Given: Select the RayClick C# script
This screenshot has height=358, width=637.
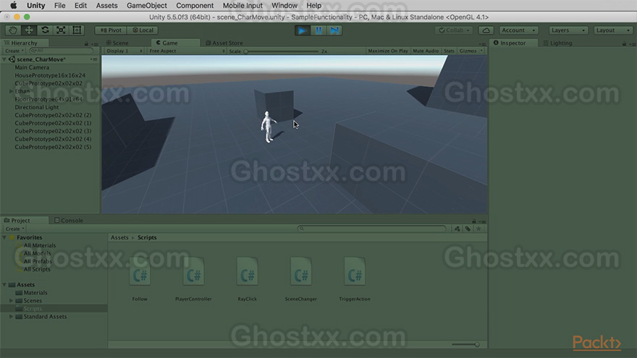Looking at the screenshot, I should click(247, 278).
